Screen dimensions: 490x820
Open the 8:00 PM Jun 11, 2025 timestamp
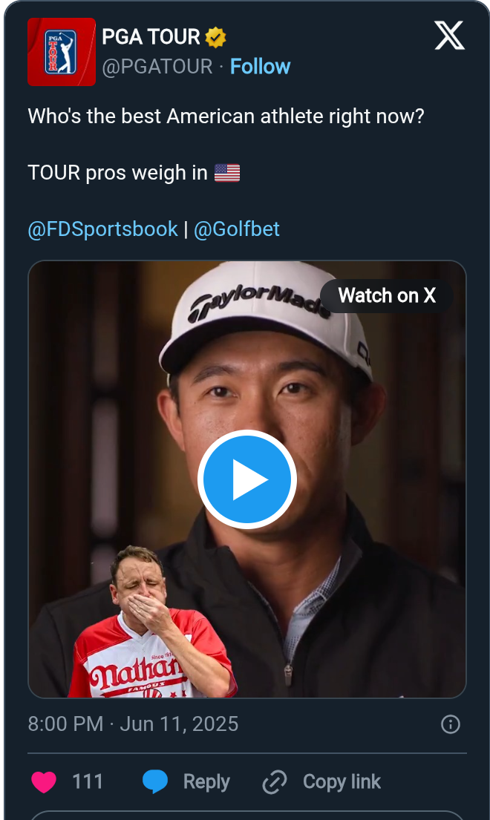tap(133, 724)
